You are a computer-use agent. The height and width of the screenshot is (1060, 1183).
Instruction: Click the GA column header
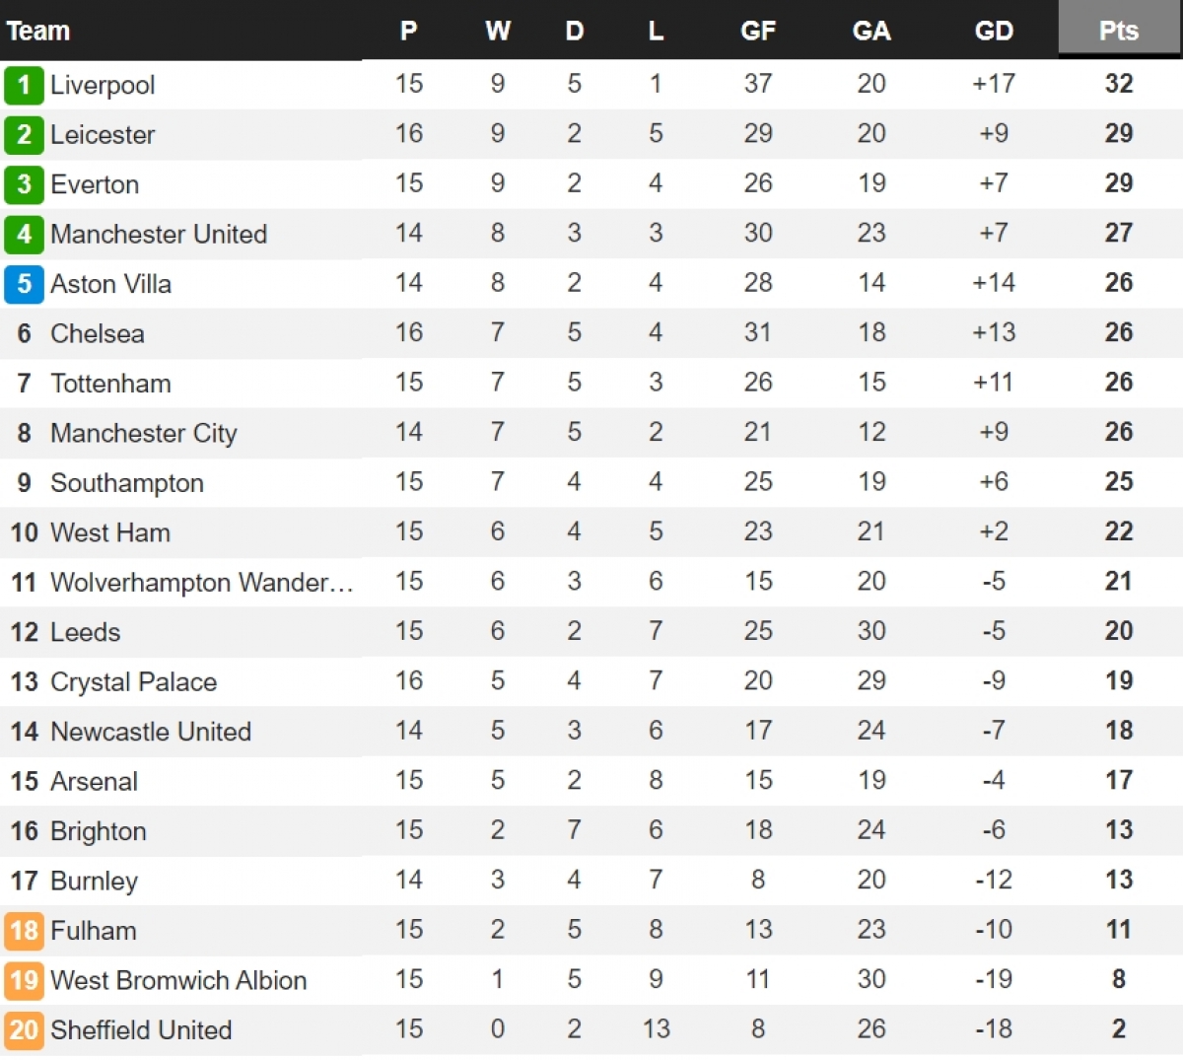871,31
